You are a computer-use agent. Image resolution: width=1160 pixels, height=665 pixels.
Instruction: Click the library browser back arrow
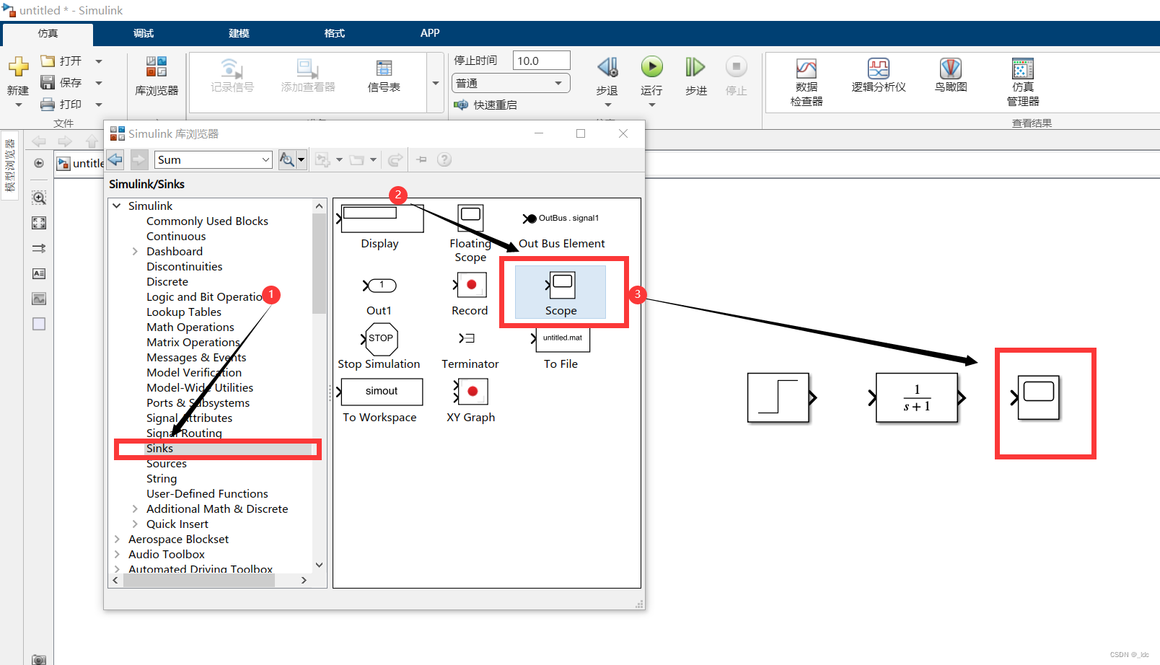(115, 159)
